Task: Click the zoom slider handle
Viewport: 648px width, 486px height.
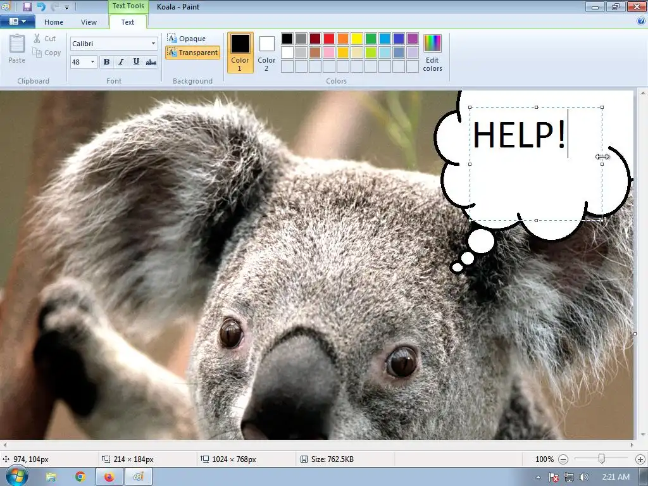Action: point(602,459)
